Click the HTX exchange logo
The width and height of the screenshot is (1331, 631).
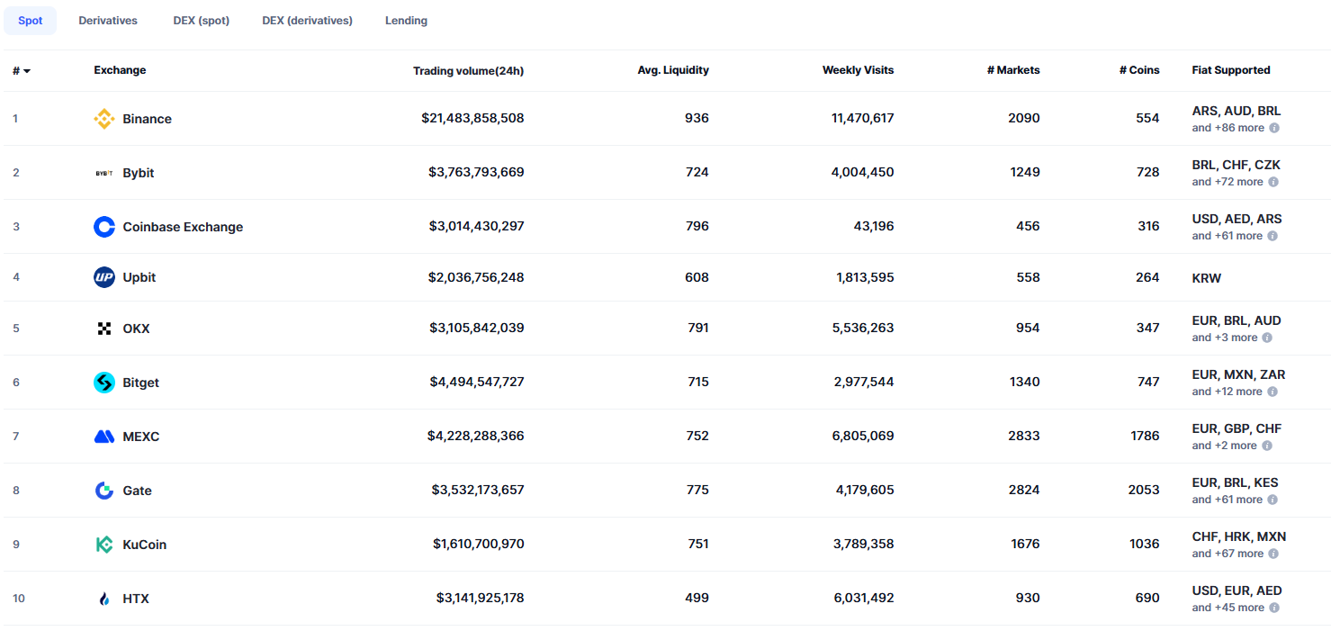tap(104, 598)
